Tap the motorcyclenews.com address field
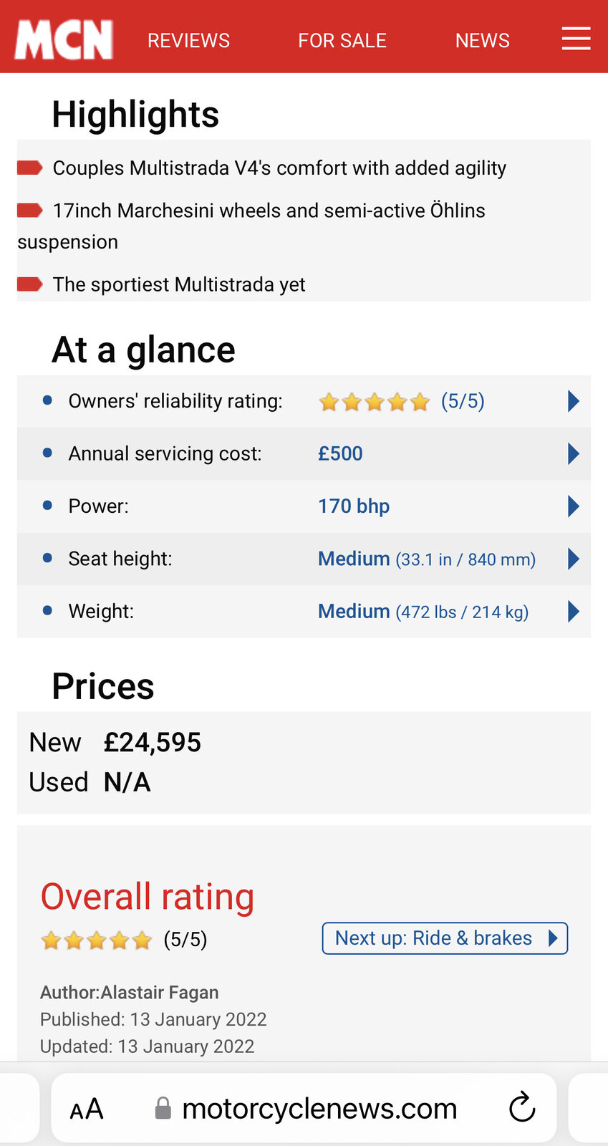The width and height of the screenshot is (608, 1146). click(319, 1109)
